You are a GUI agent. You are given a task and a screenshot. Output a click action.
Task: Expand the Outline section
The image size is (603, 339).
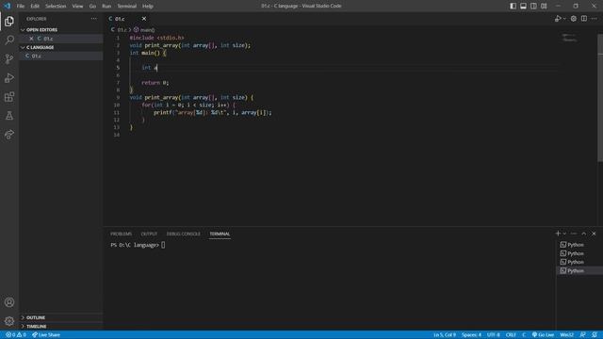point(61,317)
